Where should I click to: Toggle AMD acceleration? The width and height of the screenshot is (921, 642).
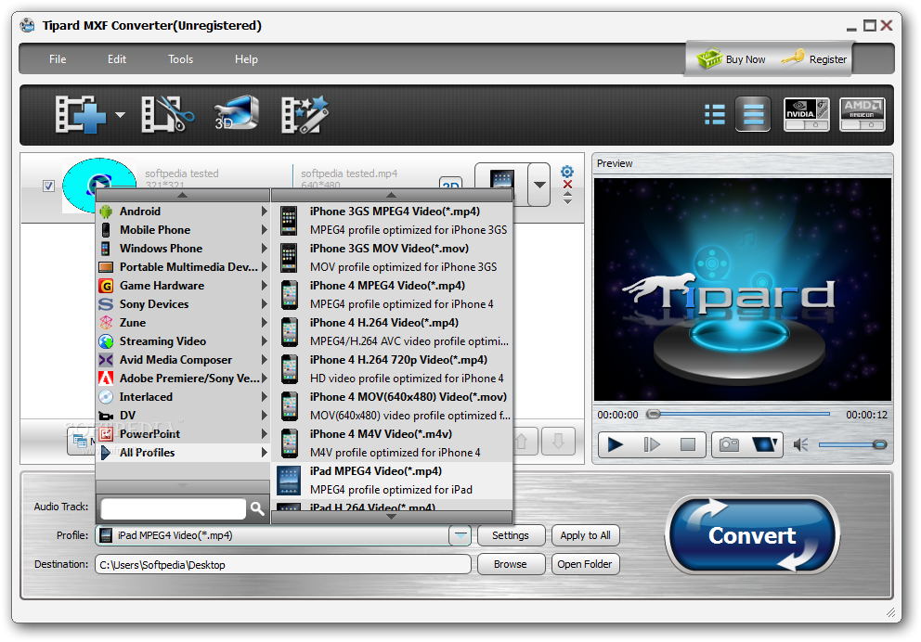(x=862, y=114)
